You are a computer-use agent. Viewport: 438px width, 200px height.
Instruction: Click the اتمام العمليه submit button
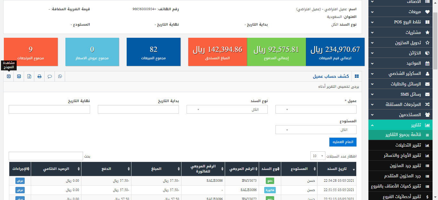343,142
